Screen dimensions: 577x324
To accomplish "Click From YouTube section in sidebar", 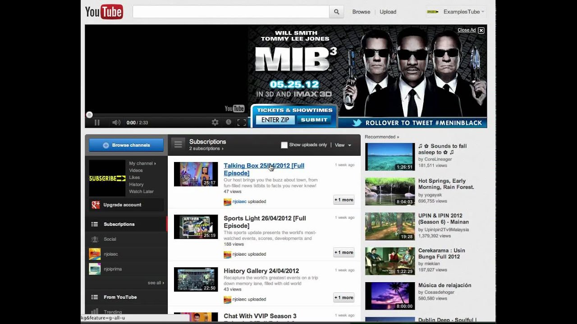I will click(126, 297).
